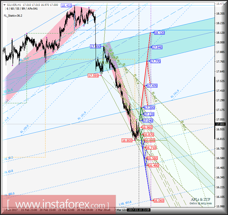Image resolution: width=228 pixels, height=215 pixels.
Task: Select the LWL 100.0 line label
Action: coord(9,194)
